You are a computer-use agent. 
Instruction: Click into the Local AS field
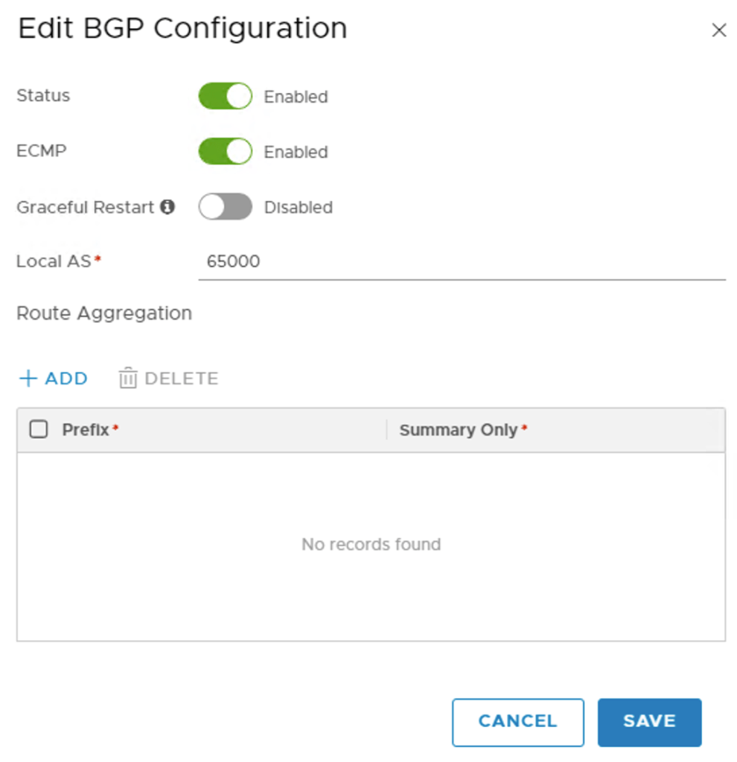tap(462, 262)
